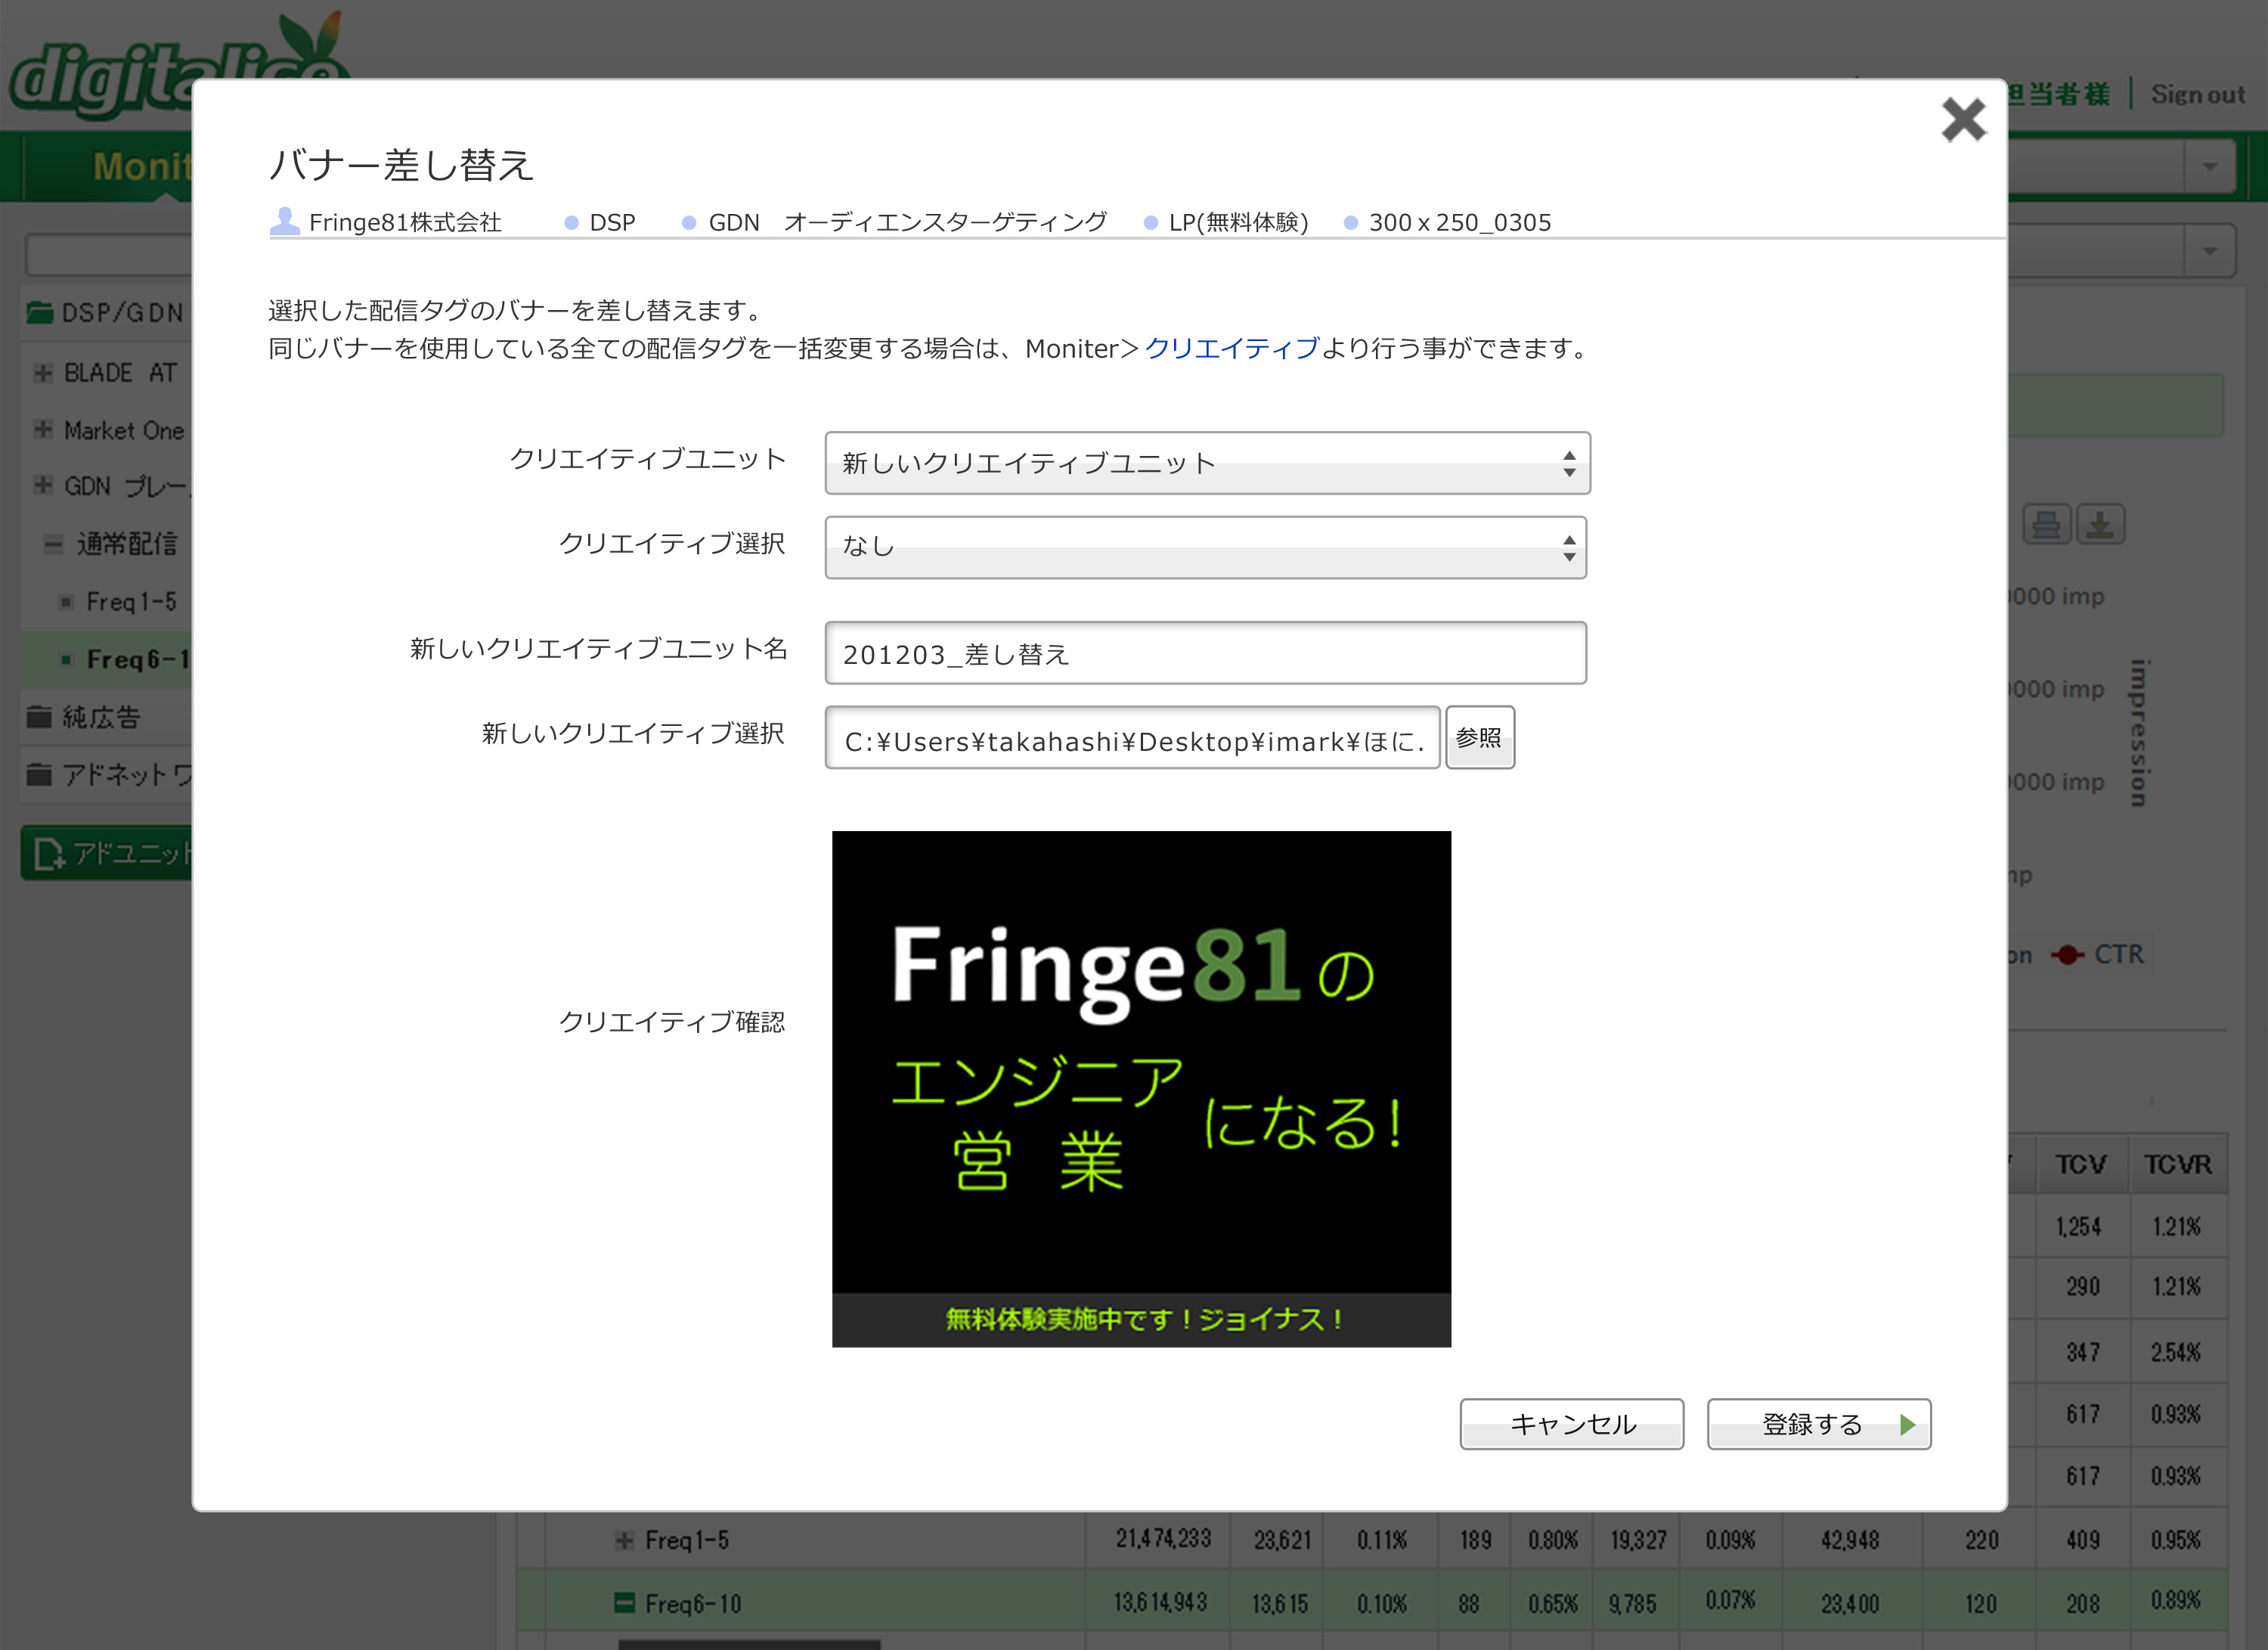Expand the Freq1-5 table row

pyautogui.click(x=624, y=1540)
